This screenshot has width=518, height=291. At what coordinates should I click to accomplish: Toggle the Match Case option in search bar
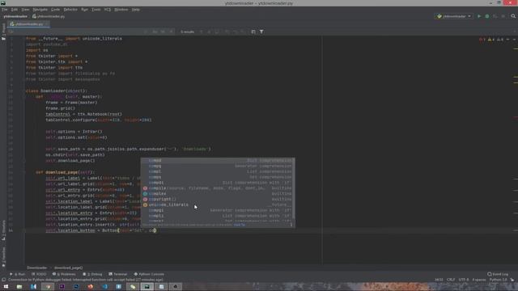tap(155, 32)
